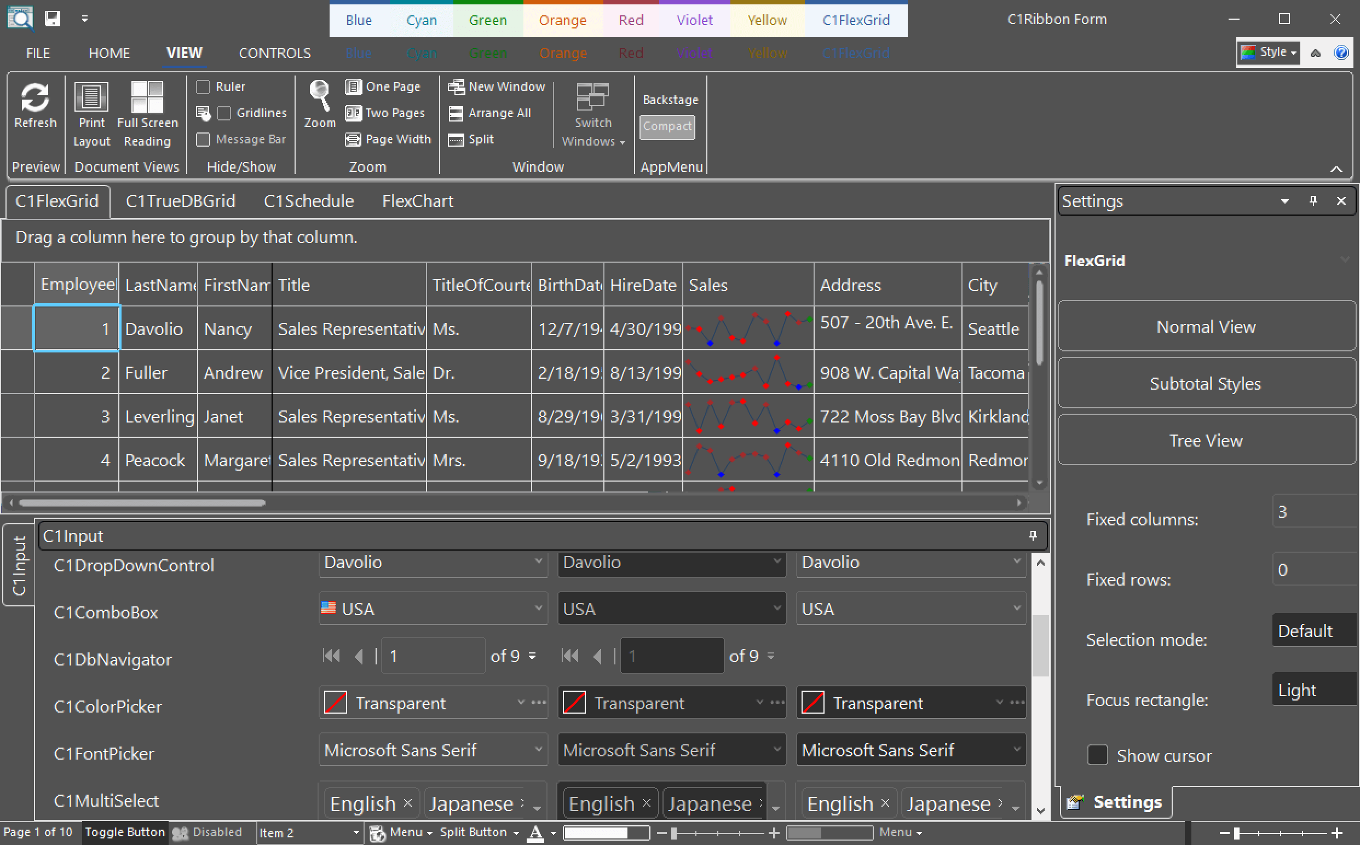This screenshot has width=1360, height=845.
Task: Toggle the Message Bar checkbox
Action: [x=204, y=139]
